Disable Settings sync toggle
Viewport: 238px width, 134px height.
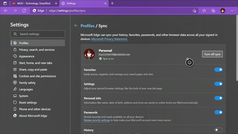[x=218, y=84]
